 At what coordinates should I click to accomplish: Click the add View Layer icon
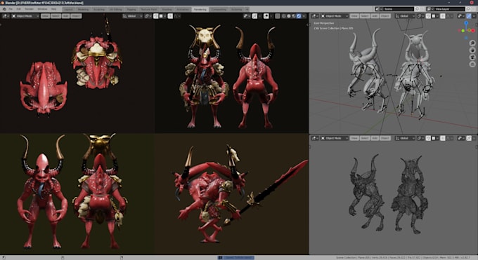467,9
